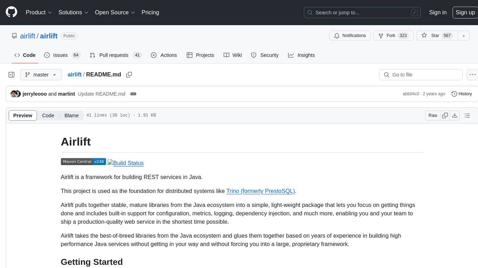Click the Airlift heading
This screenshot has height=268, width=478.
pos(76,142)
